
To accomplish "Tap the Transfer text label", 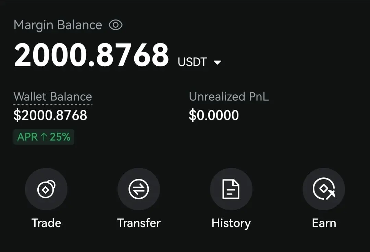I will tap(139, 223).
